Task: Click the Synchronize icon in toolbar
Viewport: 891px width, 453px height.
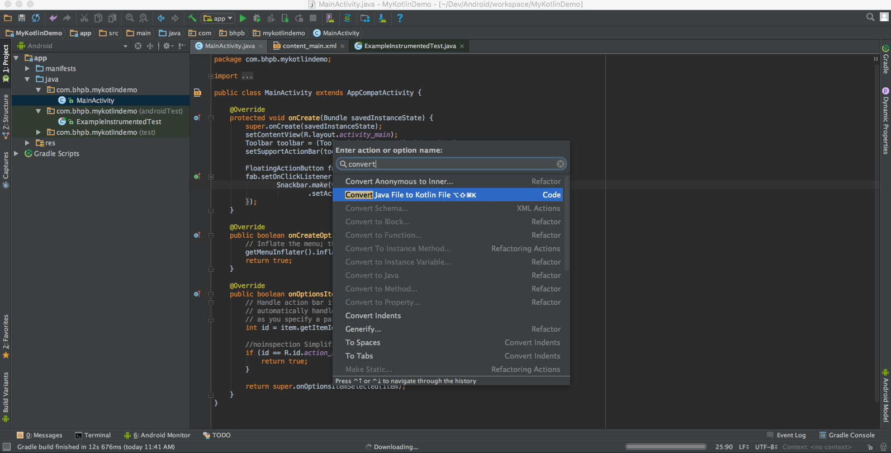Action: (36, 18)
